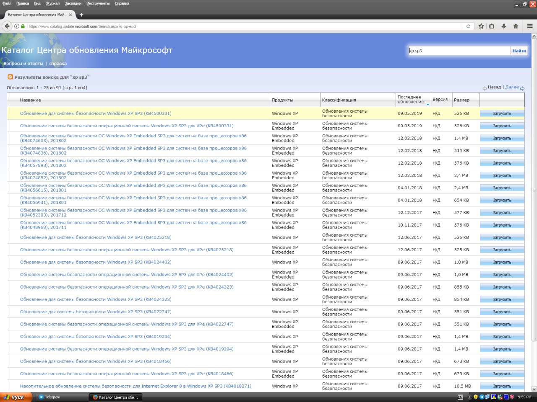This screenshot has width=537, height=402.
Task: Open Telegram icon in system tray
Action: (x=482, y=397)
